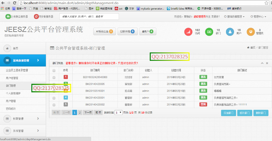Click the middle blue button below the table
272x141 pixels.
click(x=244, y=113)
